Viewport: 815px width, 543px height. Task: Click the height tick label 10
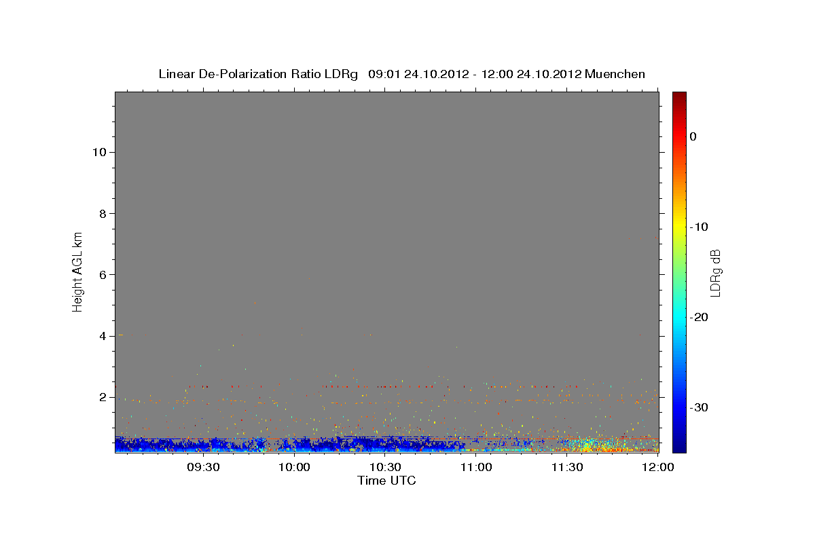pyautogui.click(x=100, y=152)
